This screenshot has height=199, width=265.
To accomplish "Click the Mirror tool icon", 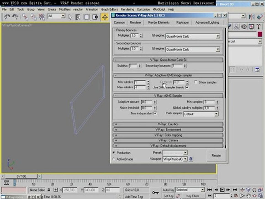I will pos(251,17).
